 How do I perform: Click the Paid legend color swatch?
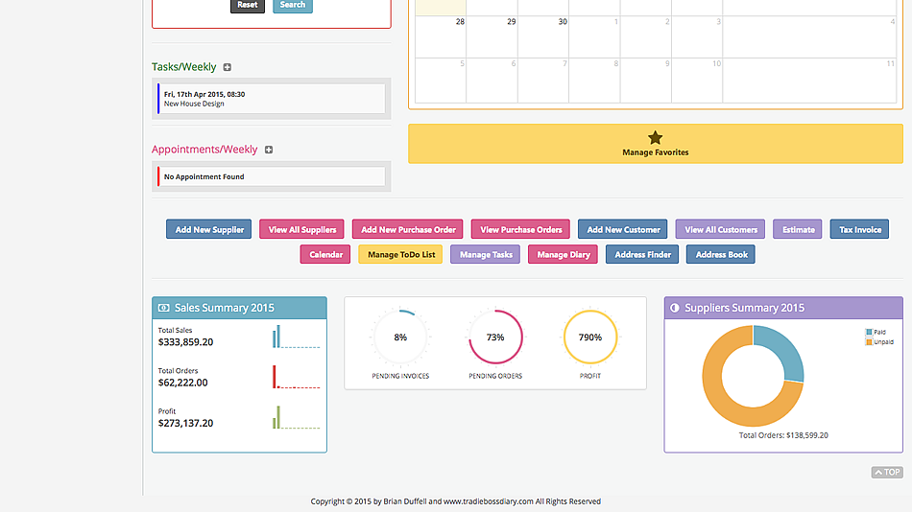point(869,332)
